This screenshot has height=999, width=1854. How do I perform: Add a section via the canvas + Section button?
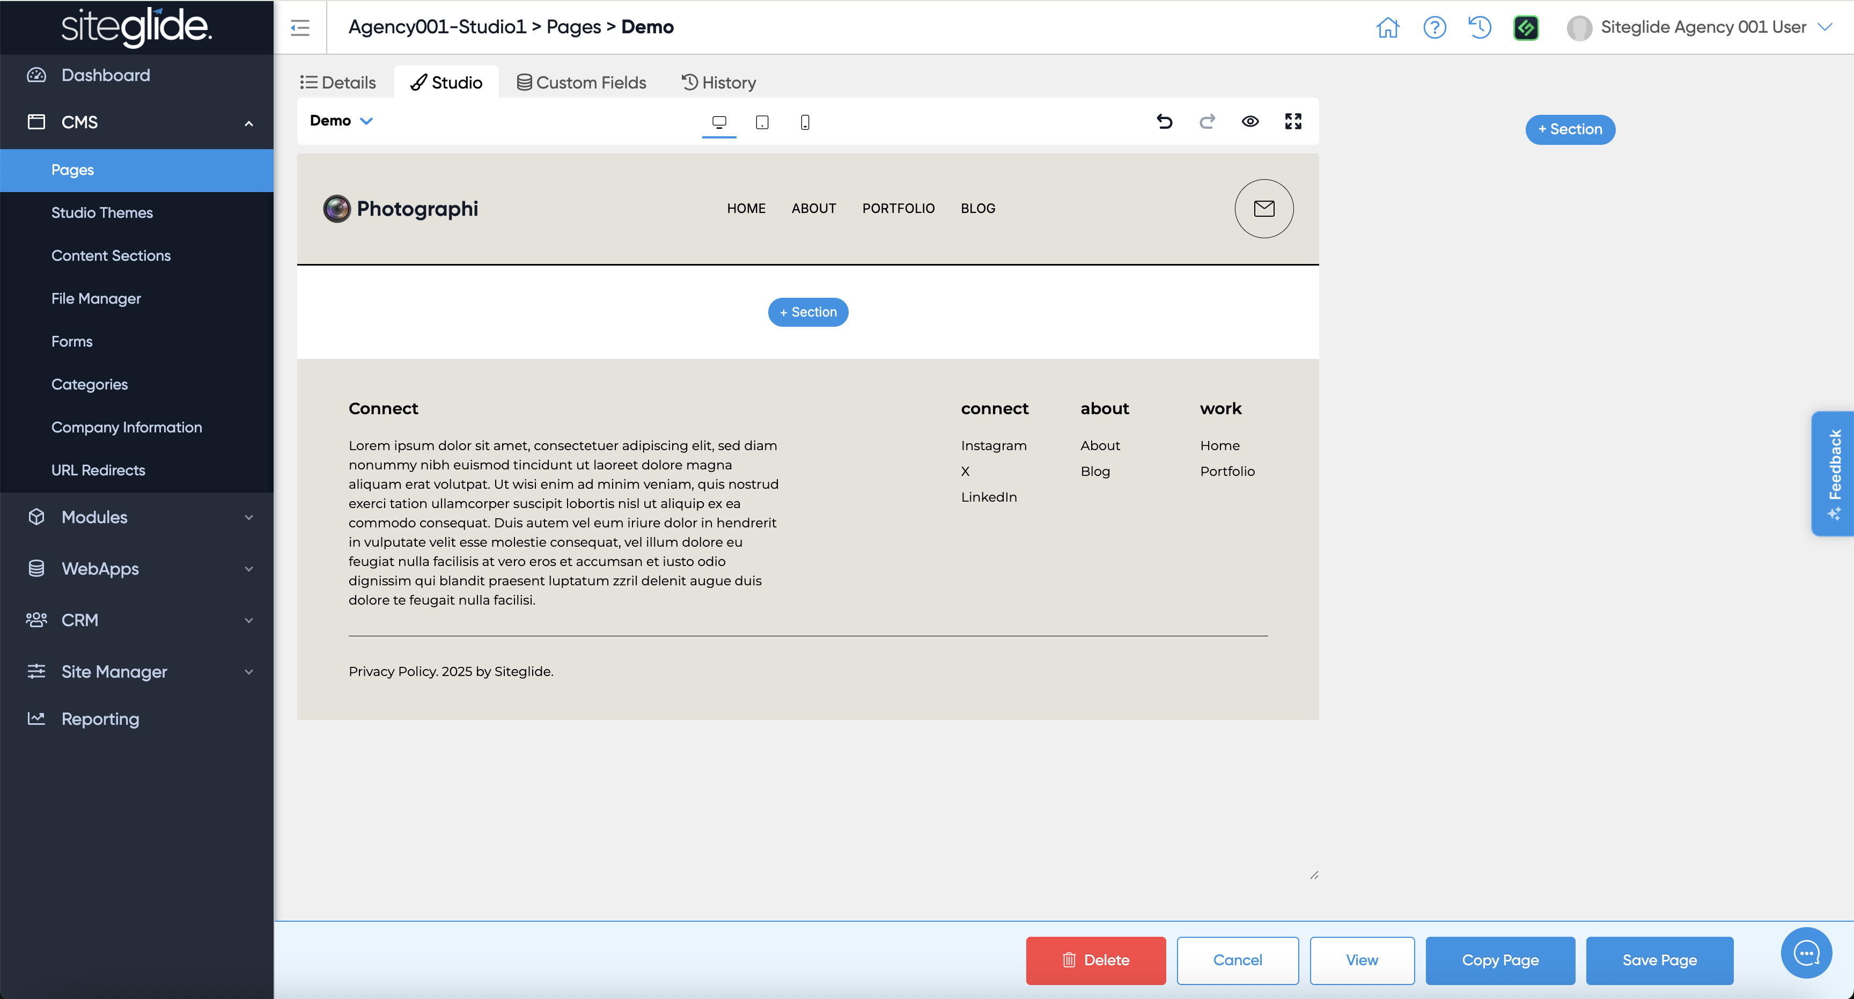(x=807, y=312)
